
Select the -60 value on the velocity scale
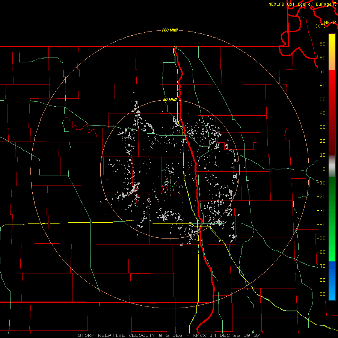321,252
